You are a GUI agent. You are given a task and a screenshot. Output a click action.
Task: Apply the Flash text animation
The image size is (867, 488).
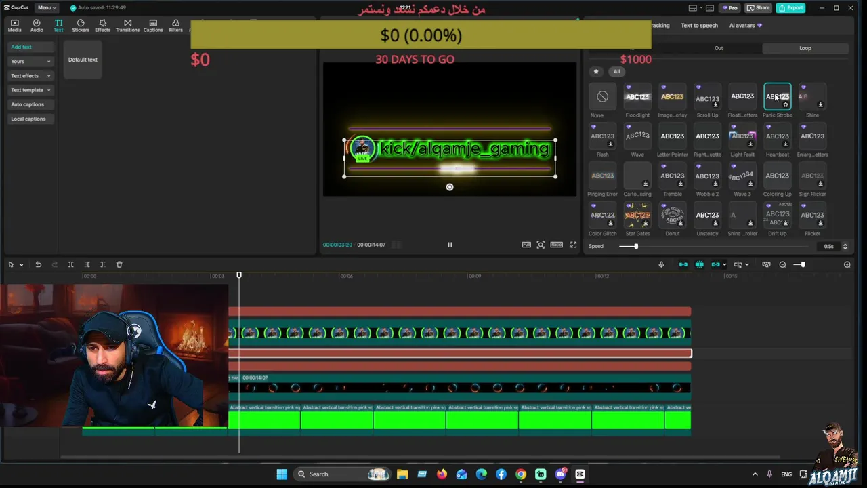602,136
